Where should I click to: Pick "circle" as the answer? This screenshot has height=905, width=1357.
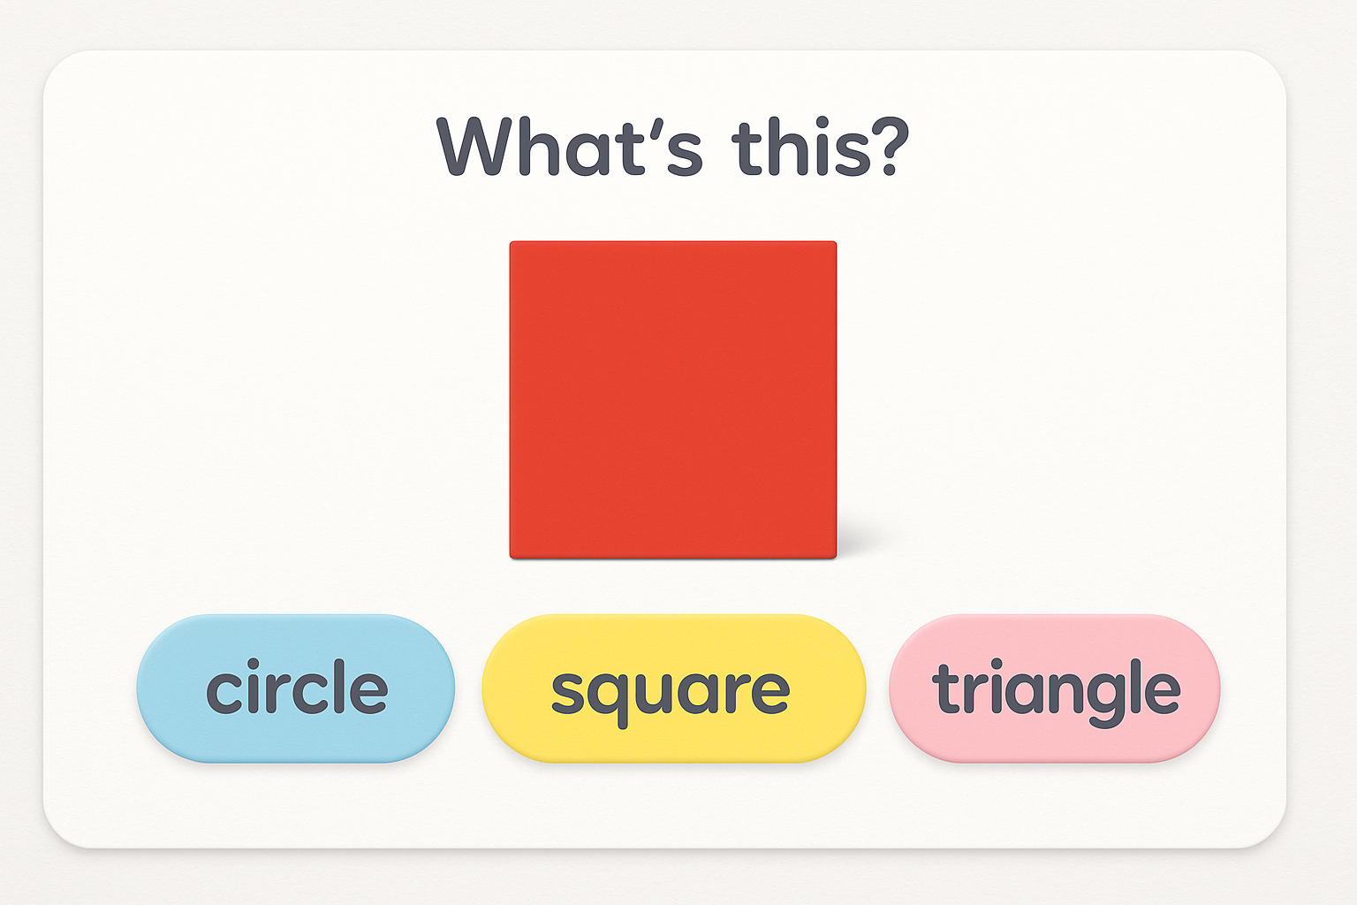[296, 688]
